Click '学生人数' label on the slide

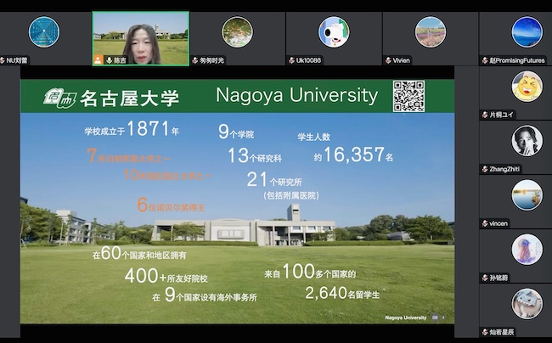click(313, 137)
